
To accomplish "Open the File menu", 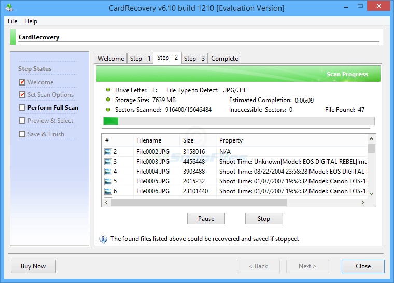I will [12, 21].
